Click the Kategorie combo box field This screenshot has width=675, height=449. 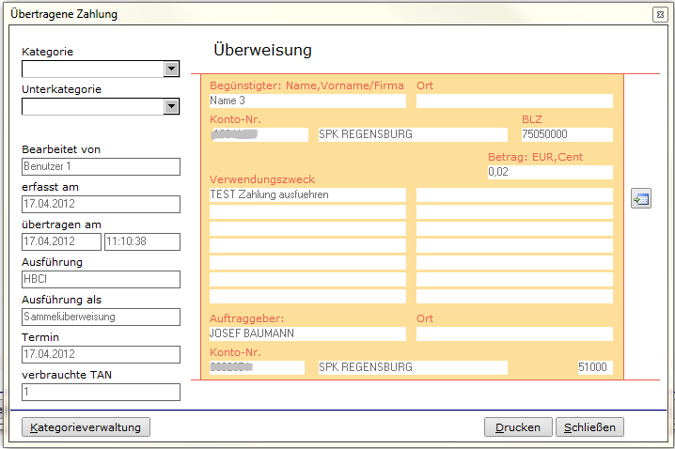pyautogui.click(x=101, y=69)
